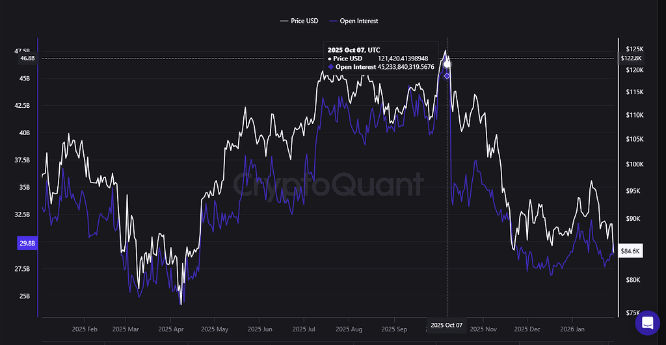Click the purple Open Interest diamond marker
The height and width of the screenshot is (345, 666).
point(447,76)
